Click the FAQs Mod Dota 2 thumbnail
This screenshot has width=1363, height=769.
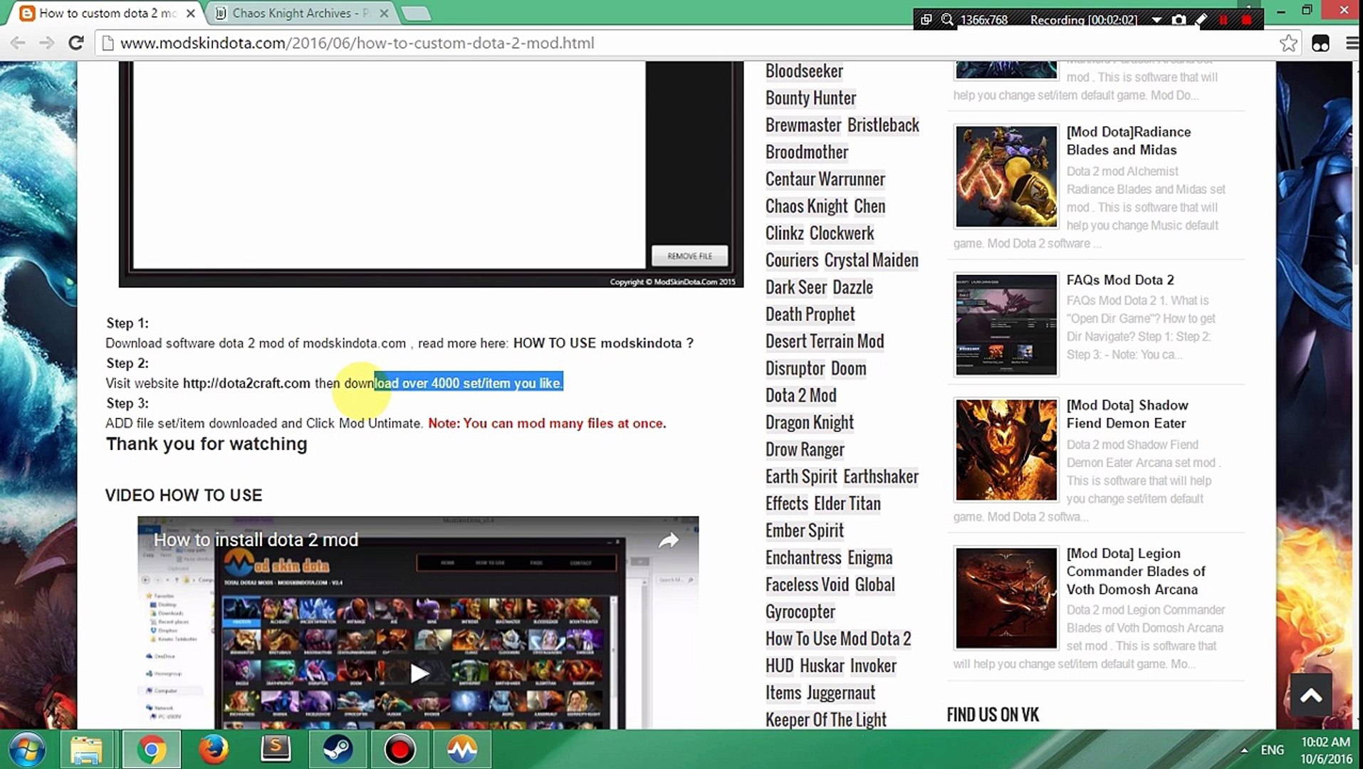pyautogui.click(x=1006, y=325)
